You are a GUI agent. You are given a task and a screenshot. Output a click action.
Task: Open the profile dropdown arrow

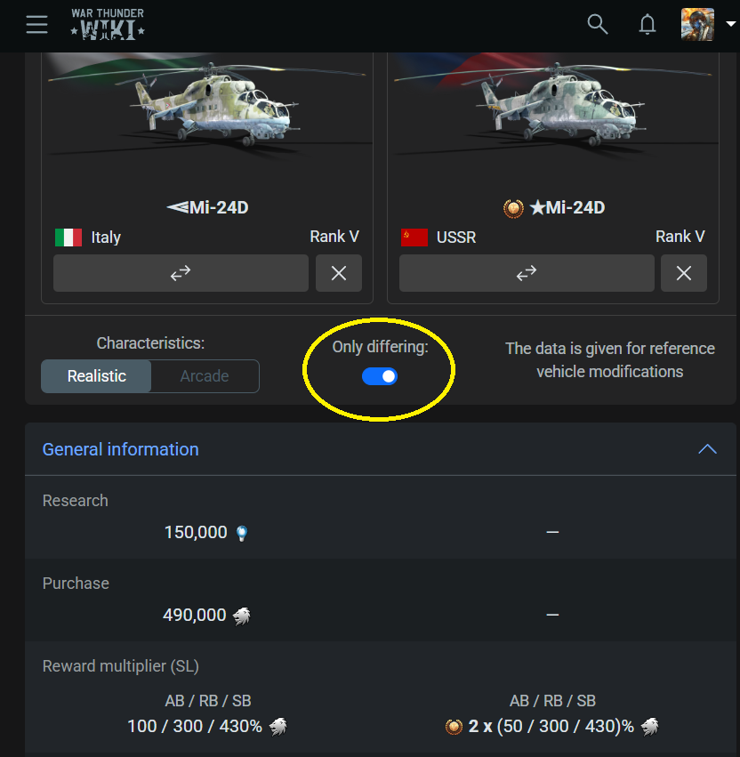coord(731,25)
